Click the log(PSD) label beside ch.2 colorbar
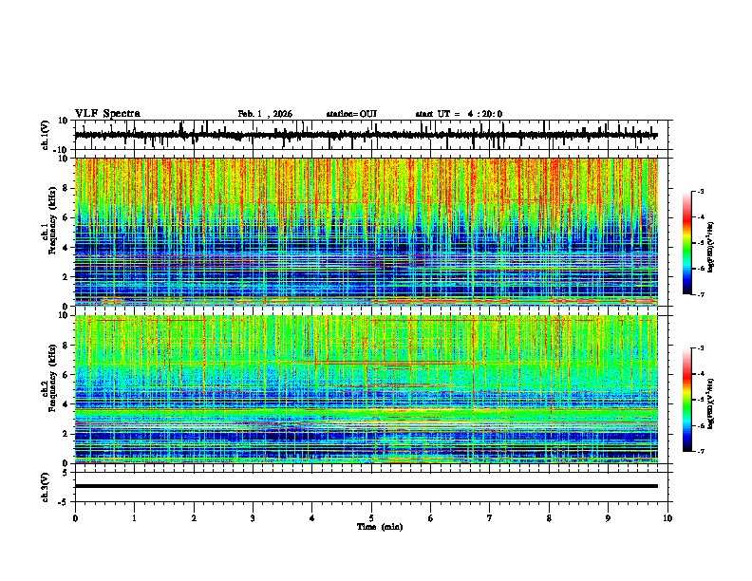This screenshot has width=752, height=581. click(710, 403)
